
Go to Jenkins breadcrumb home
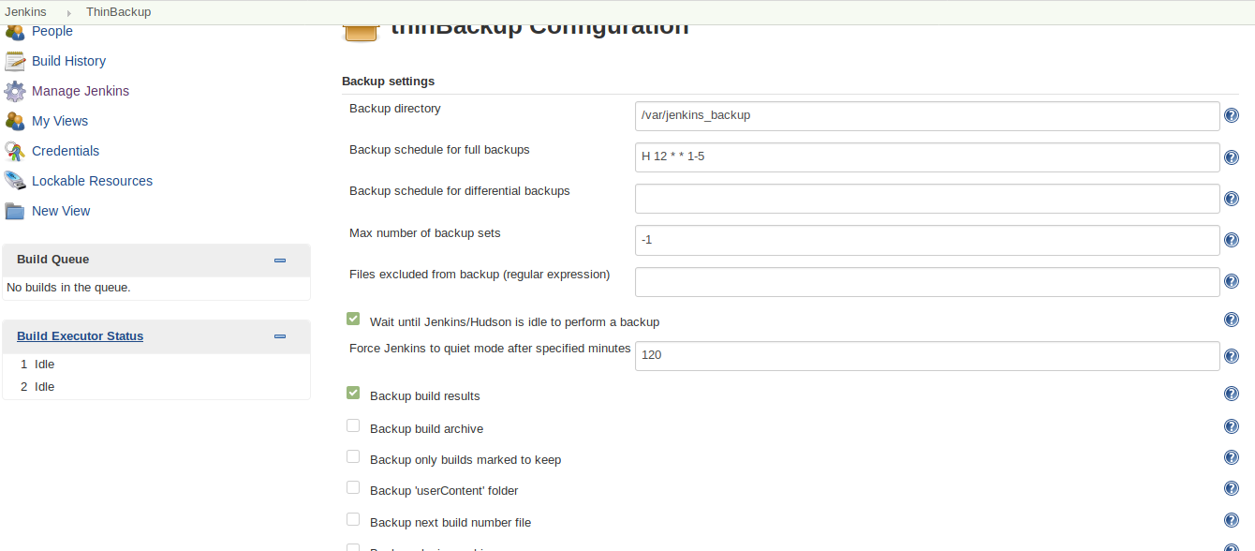coord(25,12)
